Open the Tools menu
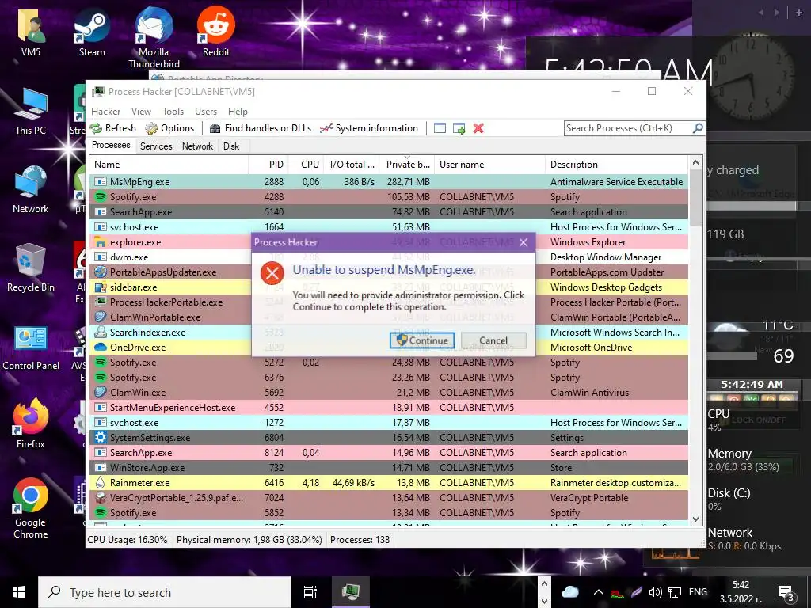Viewport: 811px width, 608px height. tap(173, 111)
